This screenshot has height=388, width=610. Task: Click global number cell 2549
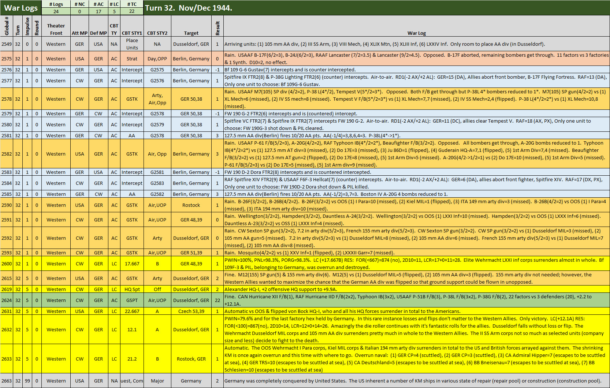[x=7, y=44]
